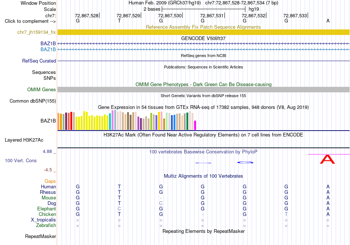Screen dimensions: 350x245
Task: Click 'OMIM Gene Phenotypes' track title
Action: tap(203, 84)
